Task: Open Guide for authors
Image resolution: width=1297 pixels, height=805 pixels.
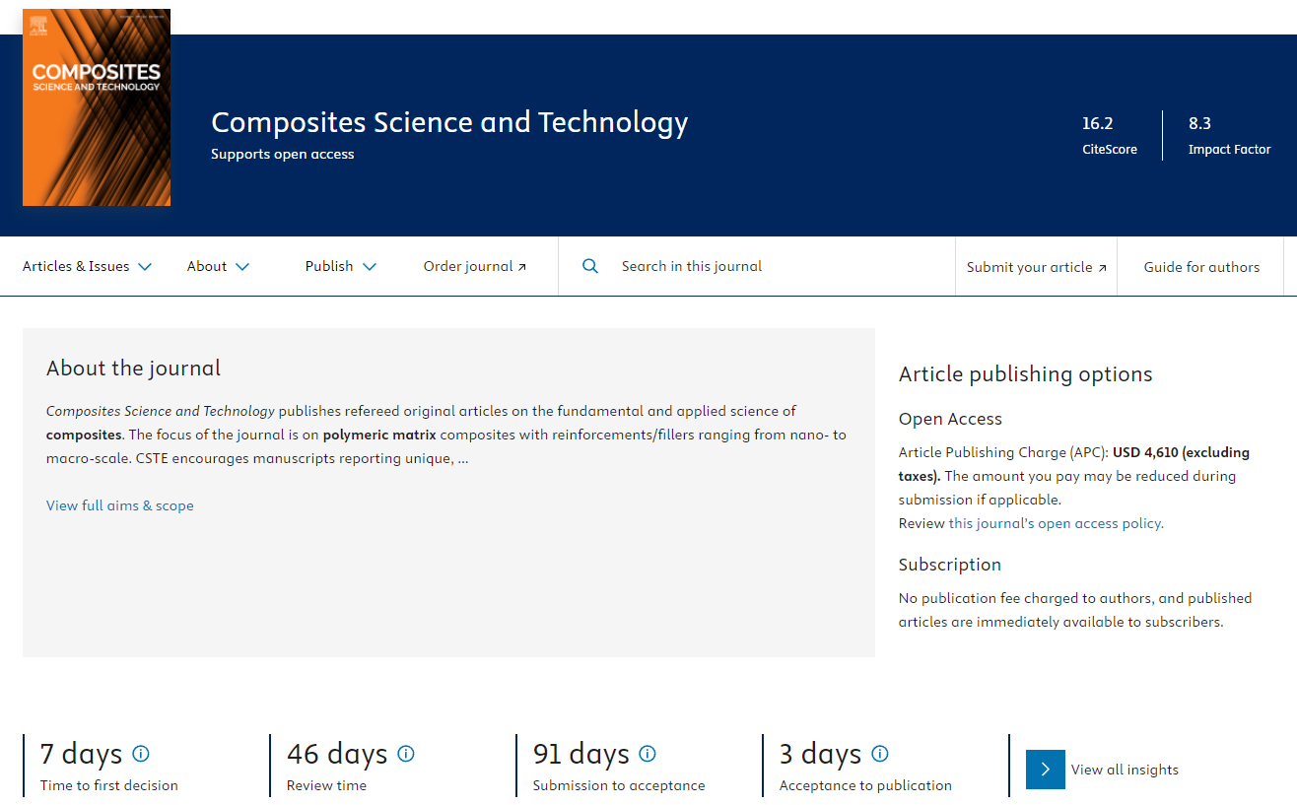Action: pos(1201,267)
